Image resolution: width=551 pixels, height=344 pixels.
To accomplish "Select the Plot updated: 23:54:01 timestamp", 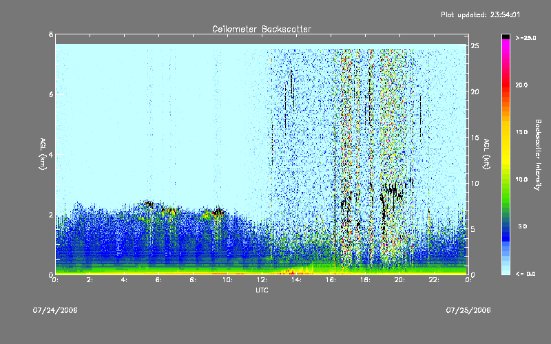I will 480,14.
